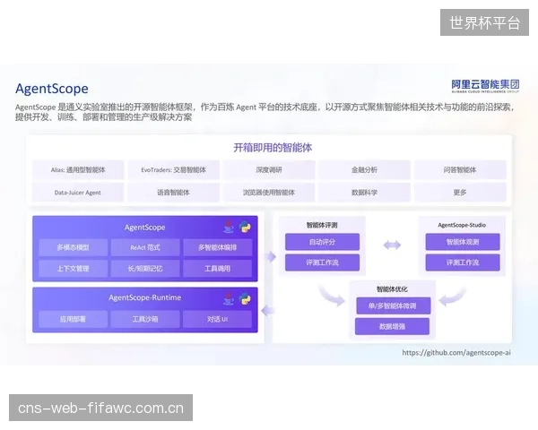Select the 工具沙箱 tile
The image size is (538, 430).
145,319
